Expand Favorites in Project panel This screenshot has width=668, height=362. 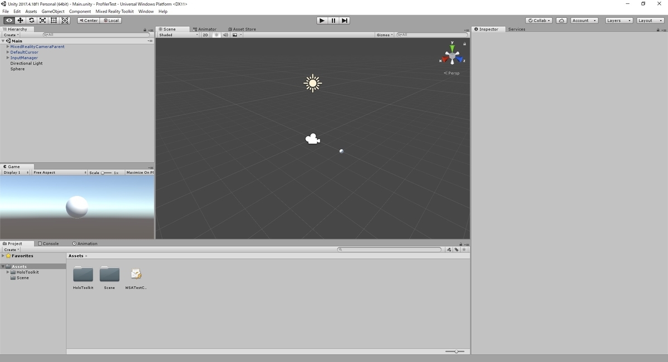pyautogui.click(x=3, y=256)
